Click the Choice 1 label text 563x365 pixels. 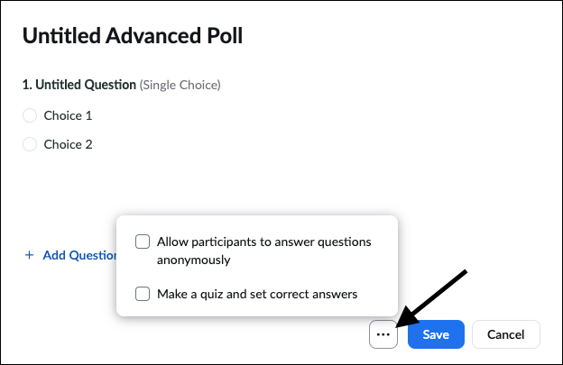pos(69,115)
